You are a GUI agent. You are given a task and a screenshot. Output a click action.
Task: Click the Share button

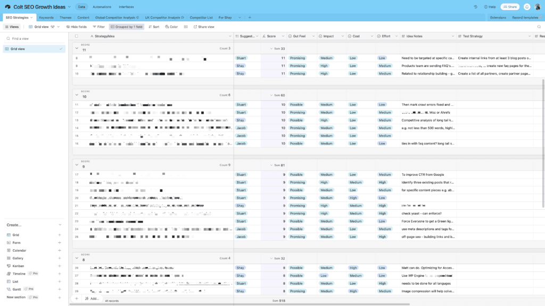click(x=510, y=7)
